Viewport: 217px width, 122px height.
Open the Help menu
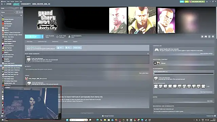21,1
